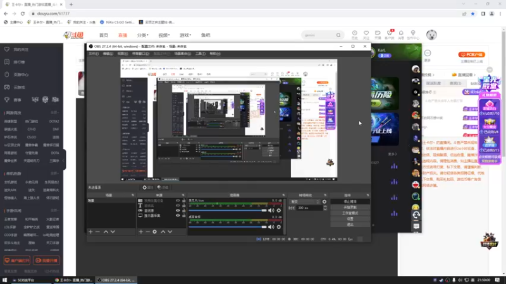Open the 赛事 trophy icon in sidebar
This screenshot has height=284, width=506.
7,100
